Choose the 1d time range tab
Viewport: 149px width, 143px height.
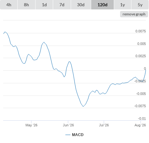coord(44,5)
